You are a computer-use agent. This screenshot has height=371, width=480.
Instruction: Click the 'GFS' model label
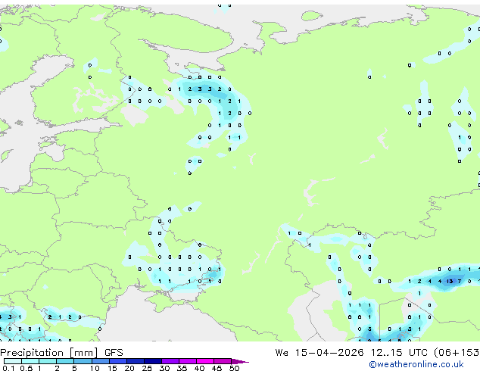point(114,353)
